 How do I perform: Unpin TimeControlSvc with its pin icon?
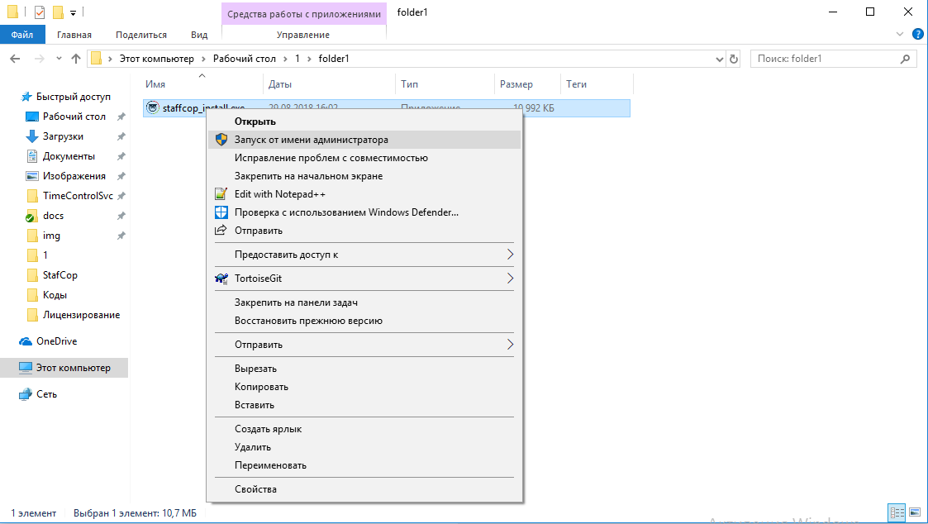tap(121, 196)
